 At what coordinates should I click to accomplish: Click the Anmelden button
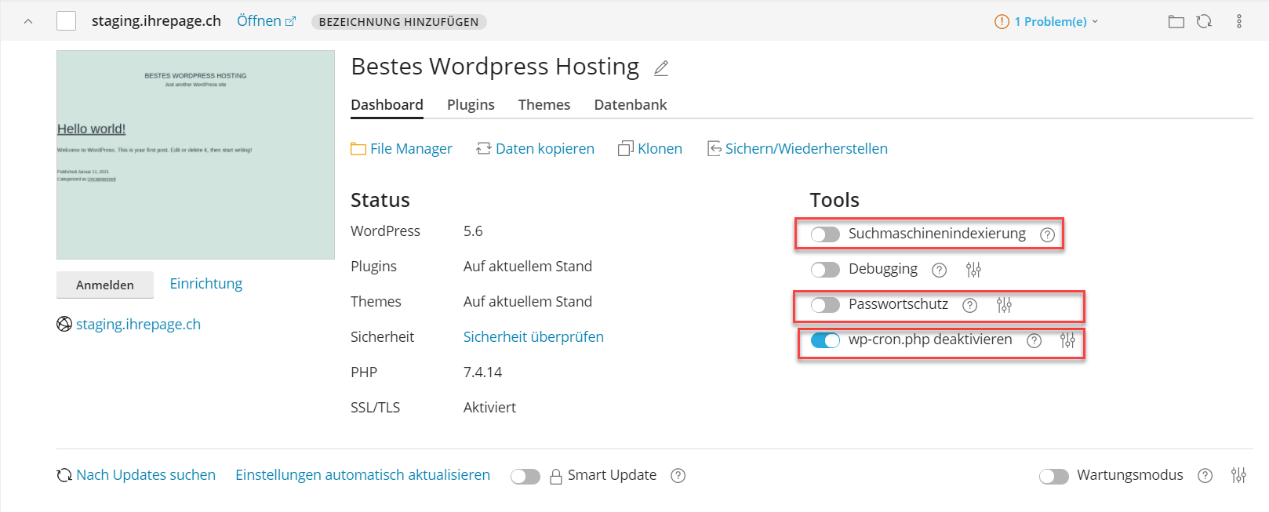105,285
